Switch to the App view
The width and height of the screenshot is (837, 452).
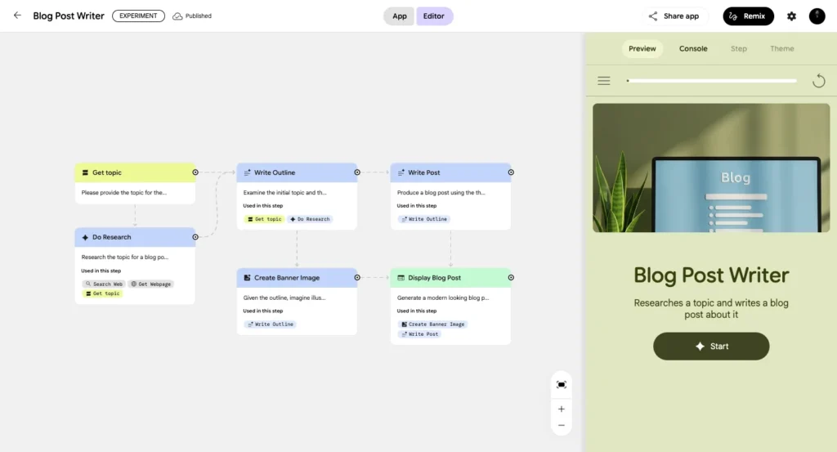click(x=399, y=16)
